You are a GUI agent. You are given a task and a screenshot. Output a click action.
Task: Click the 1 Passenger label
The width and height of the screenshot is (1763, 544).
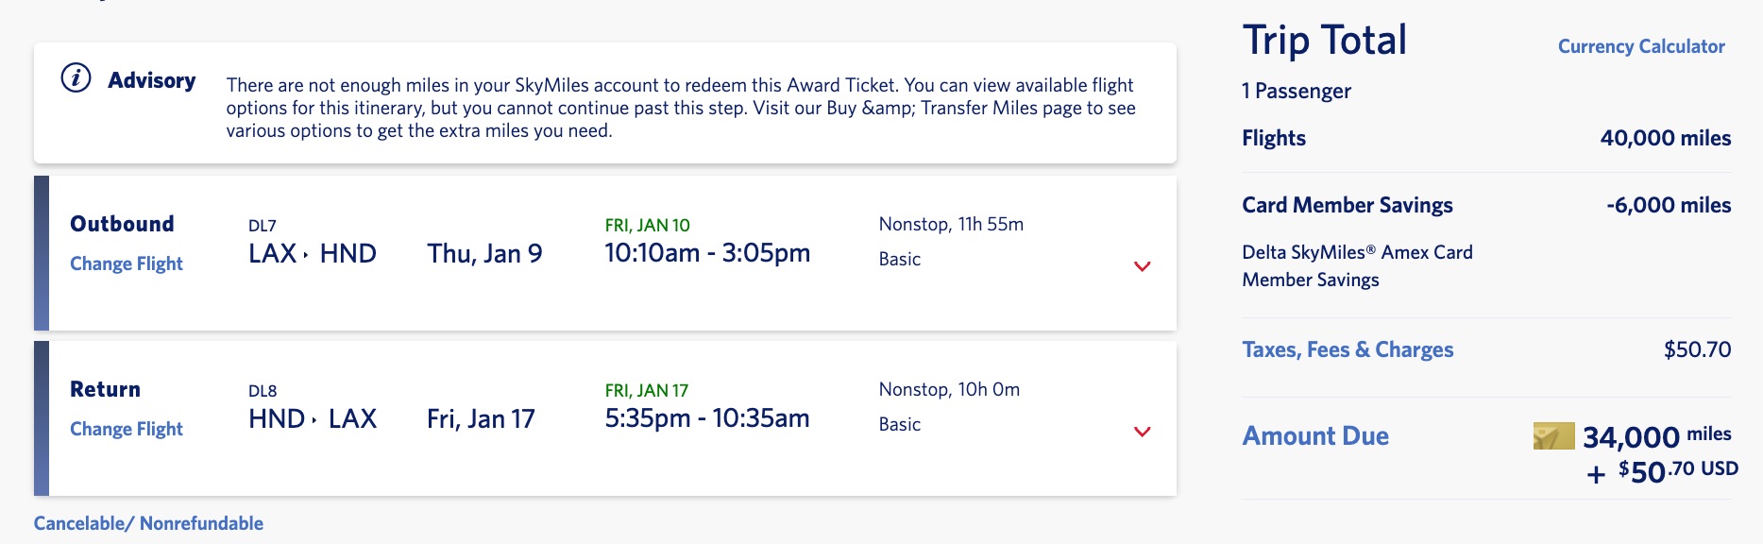coord(1296,92)
